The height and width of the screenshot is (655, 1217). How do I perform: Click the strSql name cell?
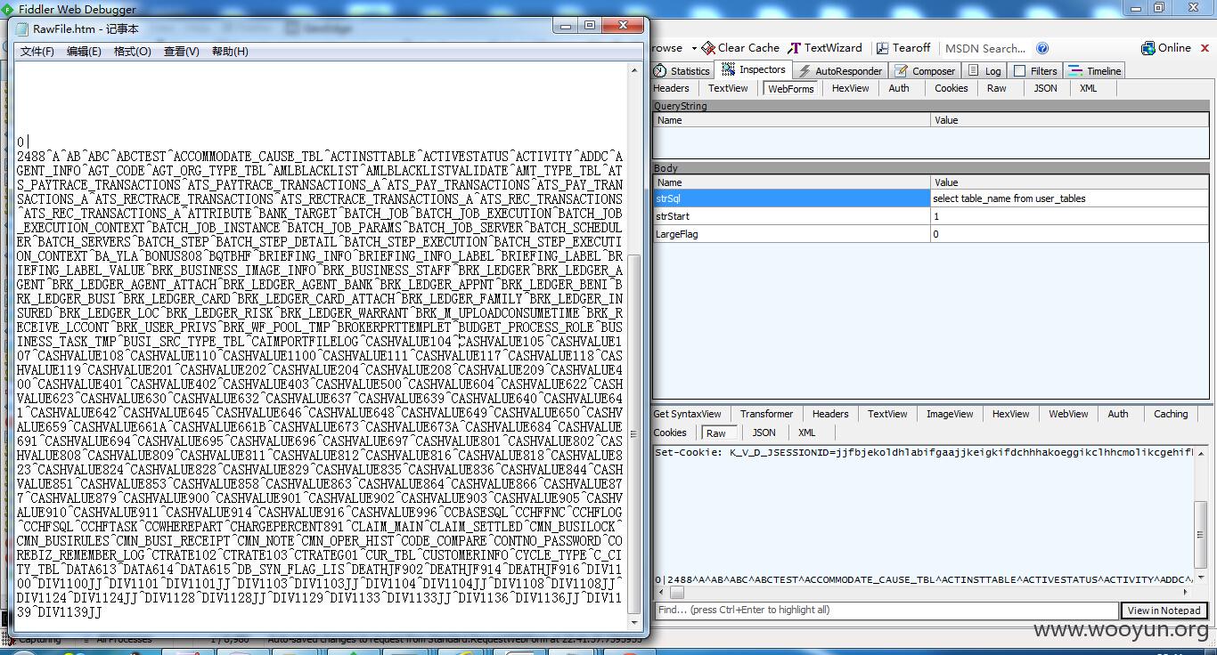click(x=792, y=198)
